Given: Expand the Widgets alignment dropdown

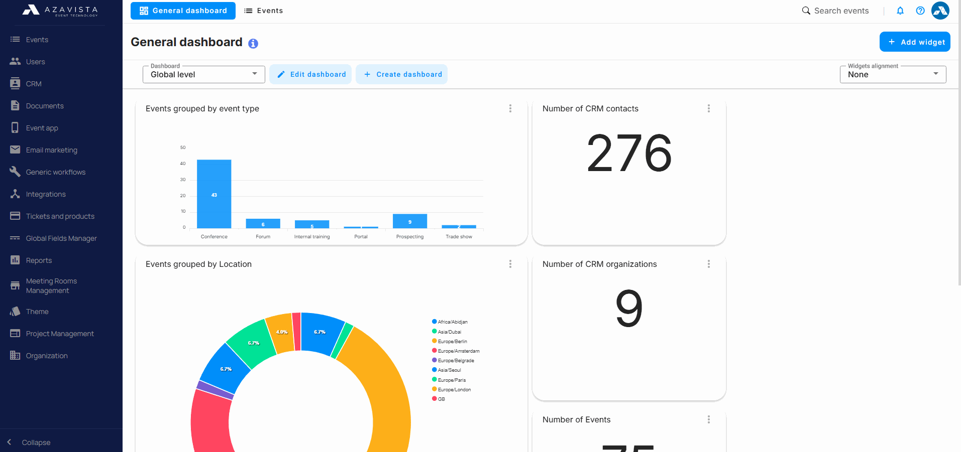Looking at the screenshot, I should coord(893,74).
